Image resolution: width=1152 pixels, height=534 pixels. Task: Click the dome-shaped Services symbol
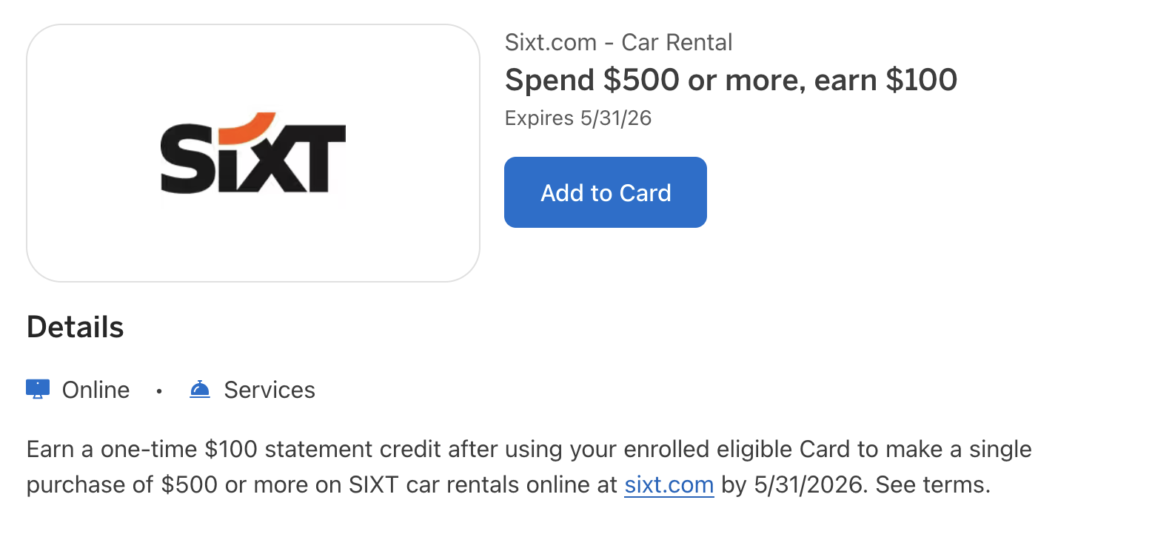click(199, 388)
